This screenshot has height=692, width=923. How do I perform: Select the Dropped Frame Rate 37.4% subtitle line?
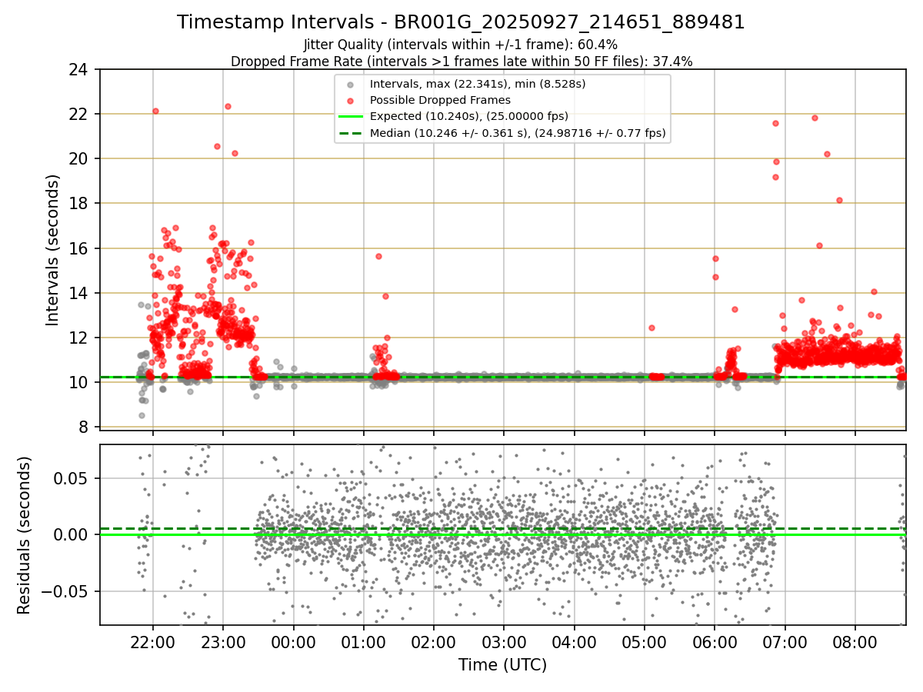[461, 62]
